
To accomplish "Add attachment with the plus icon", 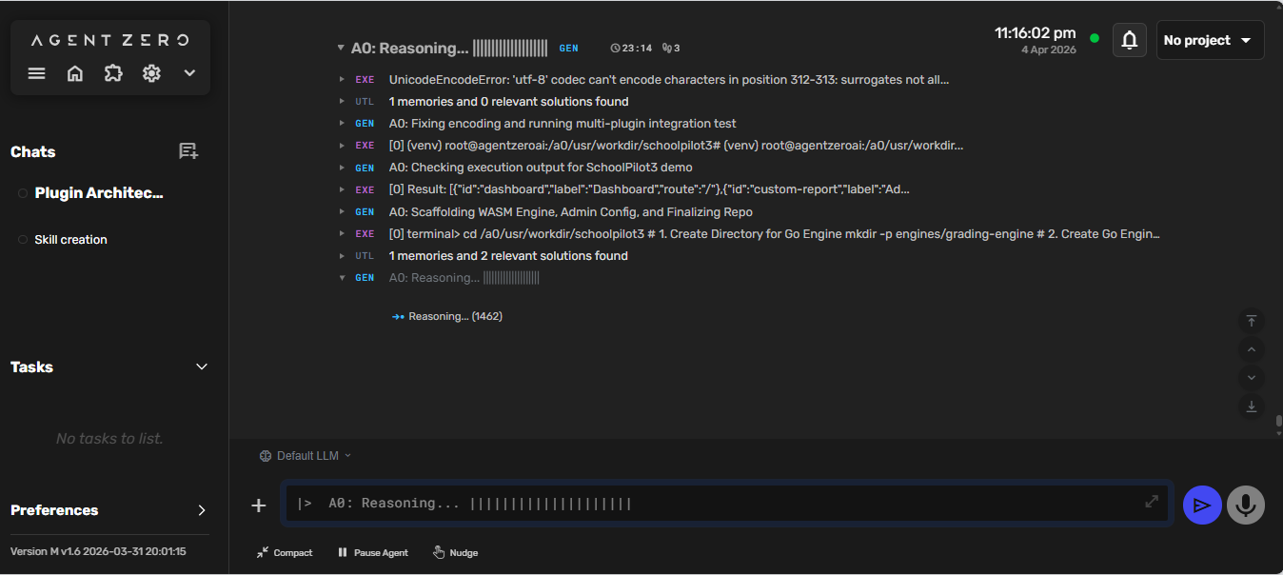I will point(259,506).
